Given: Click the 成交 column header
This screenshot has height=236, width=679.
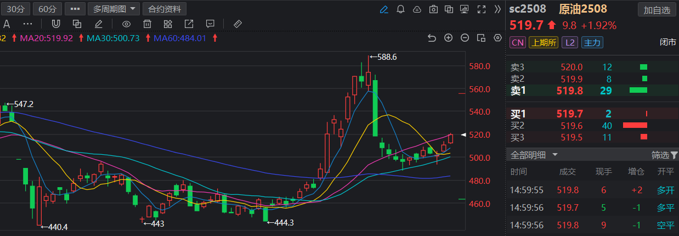Looking at the screenshot, I should [x=568, y=172].
